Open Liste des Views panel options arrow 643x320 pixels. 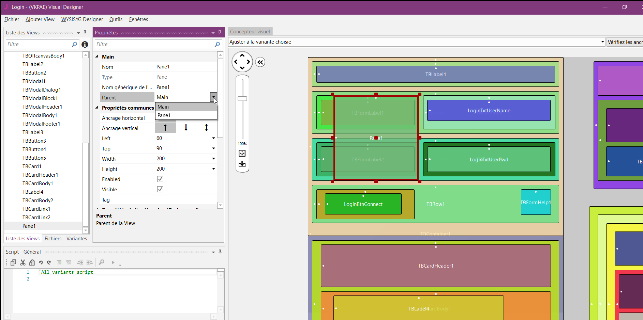click(78, 33)
